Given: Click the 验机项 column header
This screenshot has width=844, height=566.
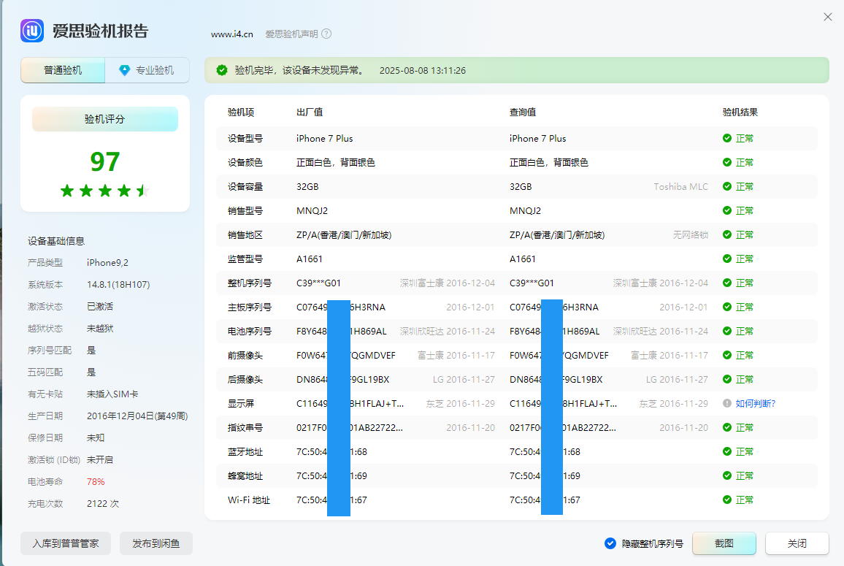Looking at the screenshot, I should pos(241,112).
